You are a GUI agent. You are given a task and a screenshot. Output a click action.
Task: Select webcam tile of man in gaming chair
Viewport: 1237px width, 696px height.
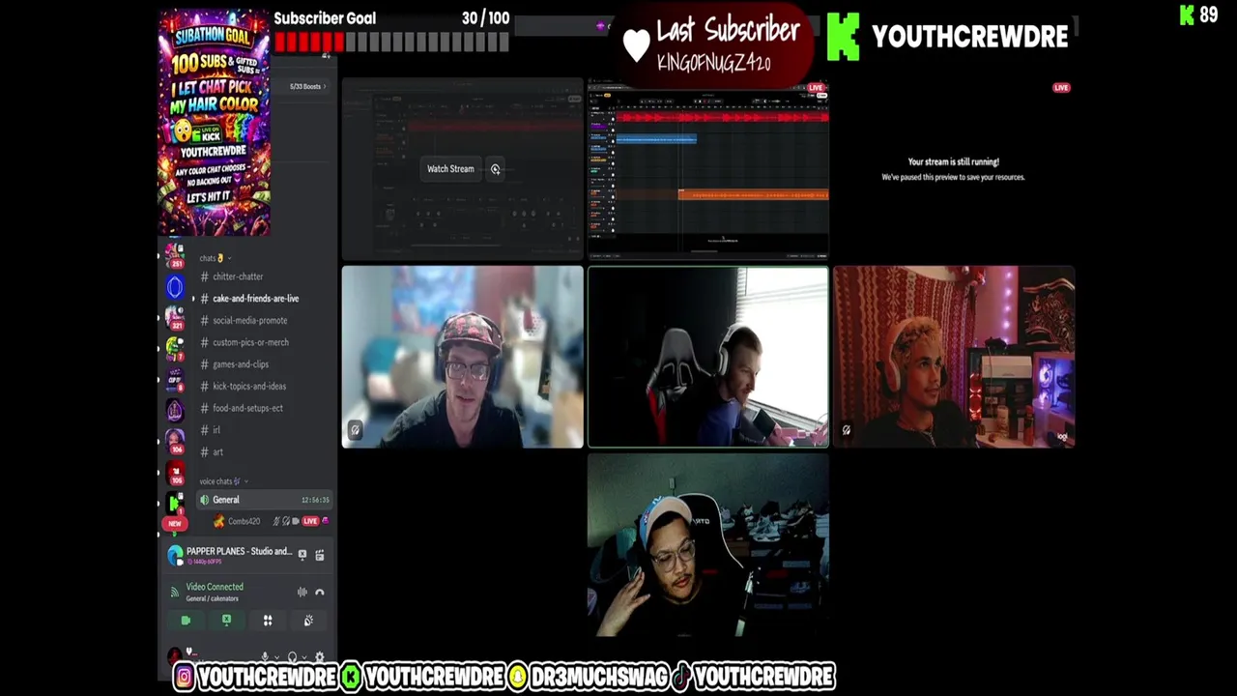(x=708, y=357)
